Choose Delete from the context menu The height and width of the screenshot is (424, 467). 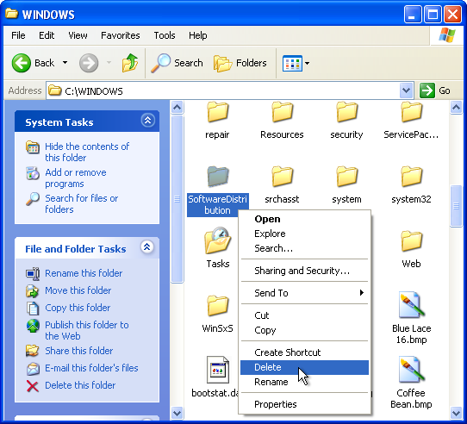[304, 367]
